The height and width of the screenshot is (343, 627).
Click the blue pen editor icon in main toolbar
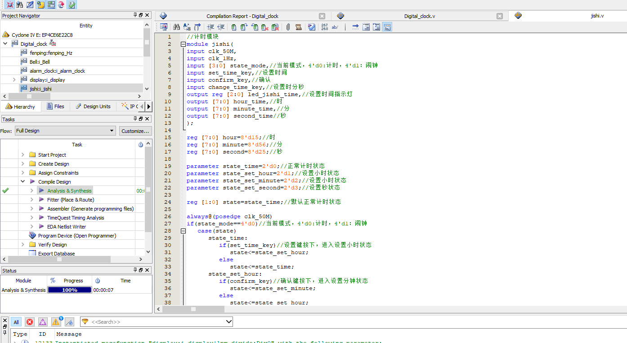30,4
